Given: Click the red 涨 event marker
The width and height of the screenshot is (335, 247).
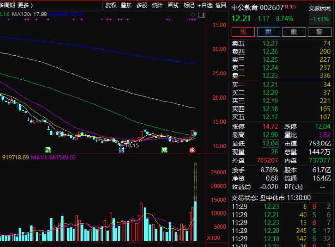Looking at the screenshot, I should point(192,150).
